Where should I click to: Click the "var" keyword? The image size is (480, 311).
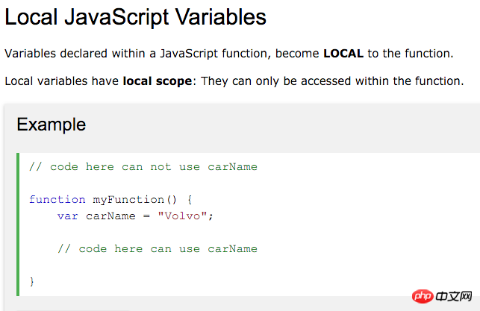pyautogui.click(x=68, y=216)
